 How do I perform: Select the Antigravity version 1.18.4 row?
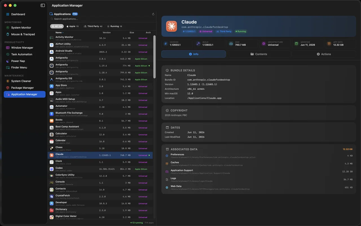click(x=100, y=73)
